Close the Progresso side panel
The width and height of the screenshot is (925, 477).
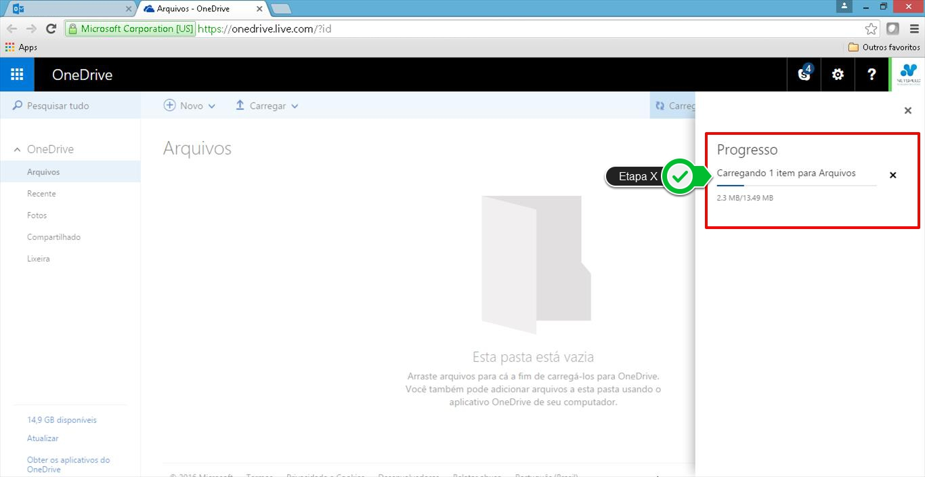[x=908, y=110]
